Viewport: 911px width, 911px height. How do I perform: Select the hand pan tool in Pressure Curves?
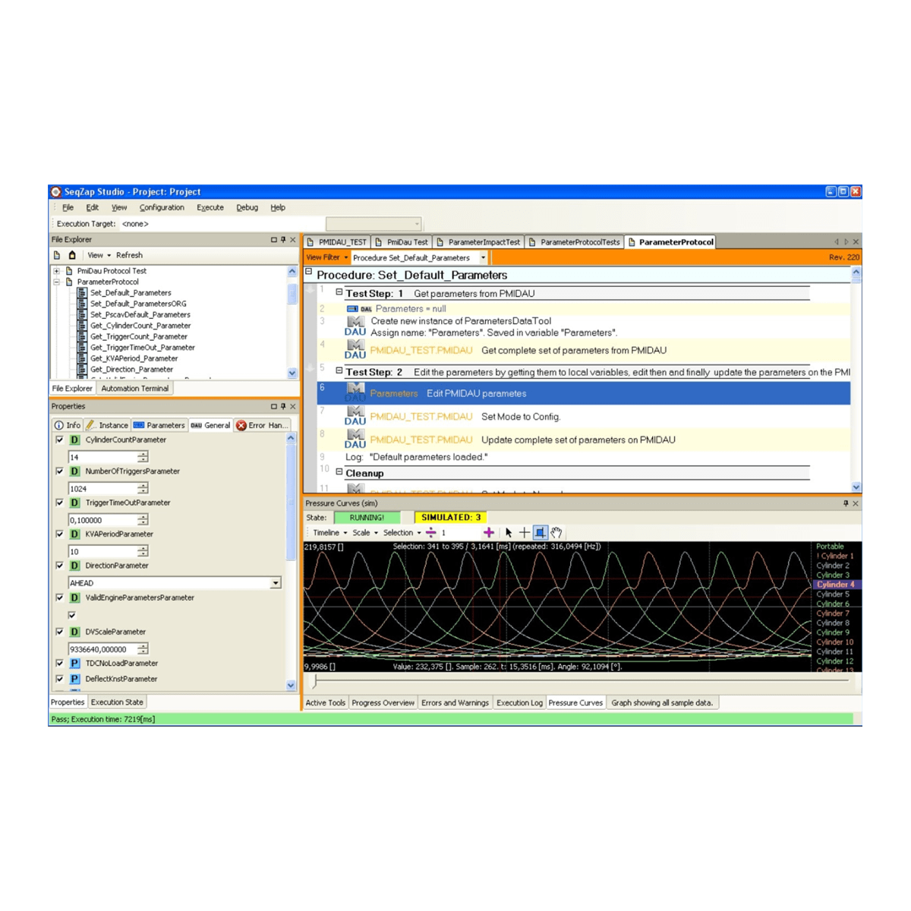[556, 533]
